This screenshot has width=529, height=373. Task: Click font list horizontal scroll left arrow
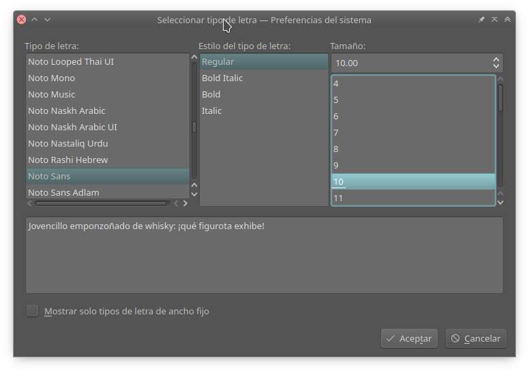[x=29, y=203]
